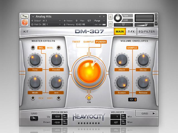
Task: Click the Decay knob
Action: 143,60
